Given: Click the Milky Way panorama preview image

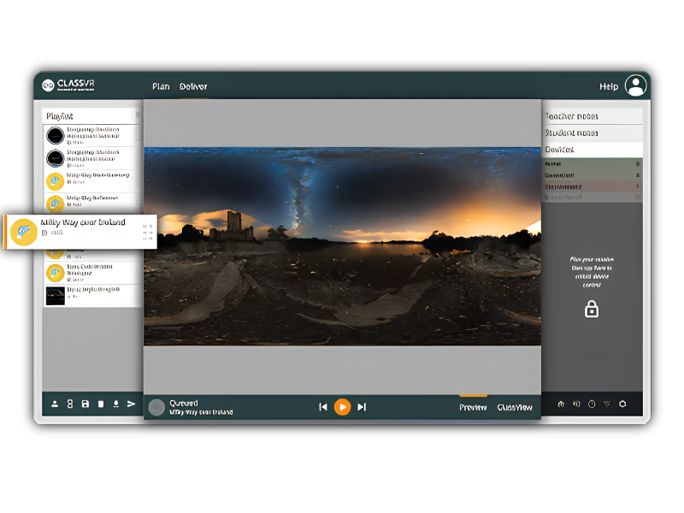Looking at the screenshot, I should tap(343, 246).
